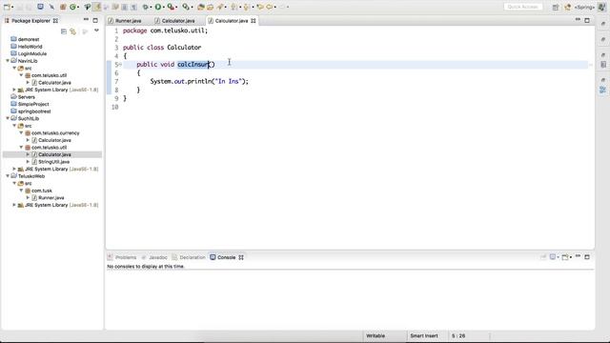The image size is (610, 343).
Task: Click the Run Last Tool red icon
Action: point(171,7)
